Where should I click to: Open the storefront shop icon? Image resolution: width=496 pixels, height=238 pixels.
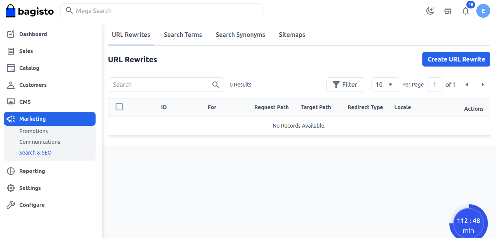tap(448, 11)
